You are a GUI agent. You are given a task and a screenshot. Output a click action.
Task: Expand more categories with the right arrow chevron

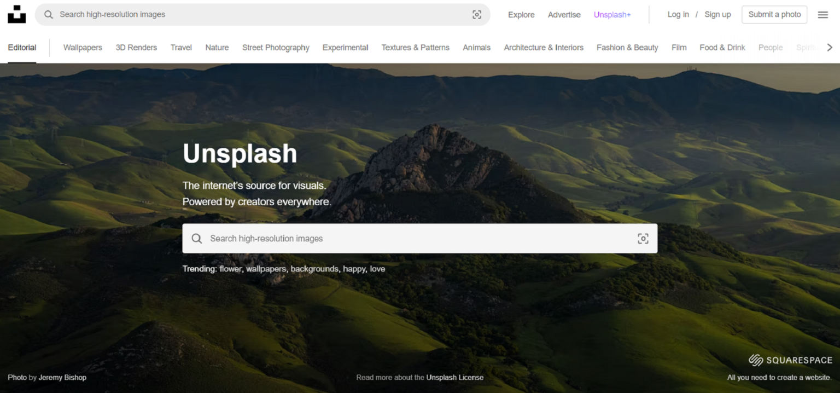point(830,47)
